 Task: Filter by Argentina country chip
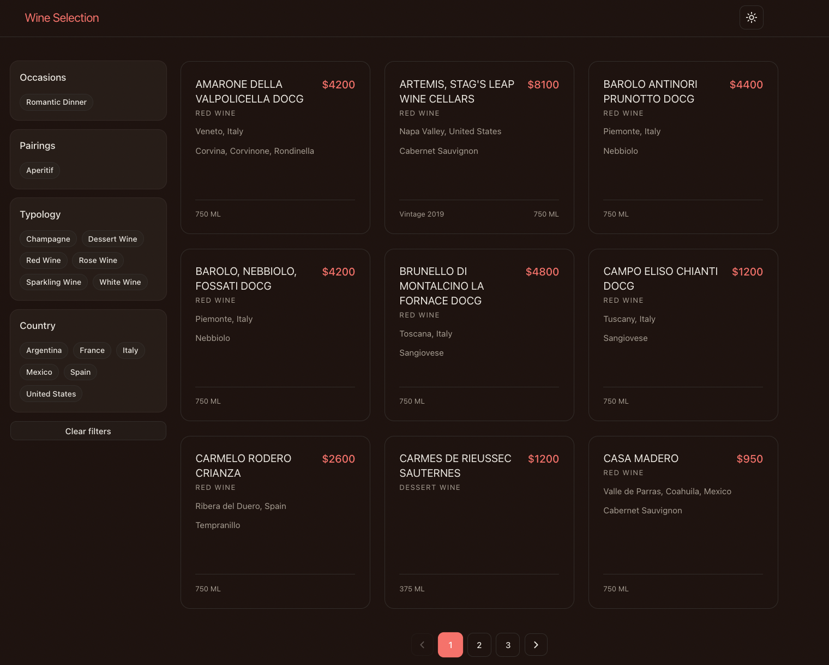[x=44, y=350]
